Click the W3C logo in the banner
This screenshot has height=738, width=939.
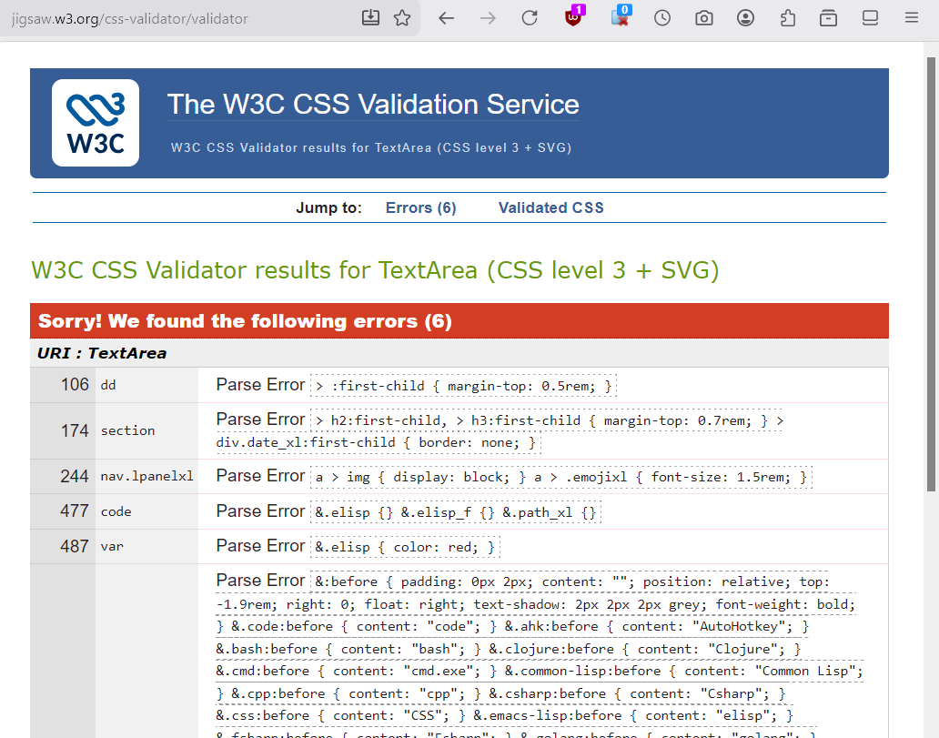[96, 123]
